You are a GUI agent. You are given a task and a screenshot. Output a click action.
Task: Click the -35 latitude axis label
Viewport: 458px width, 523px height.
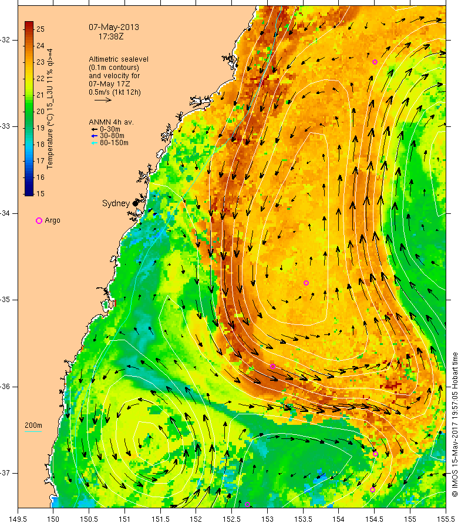5,300
